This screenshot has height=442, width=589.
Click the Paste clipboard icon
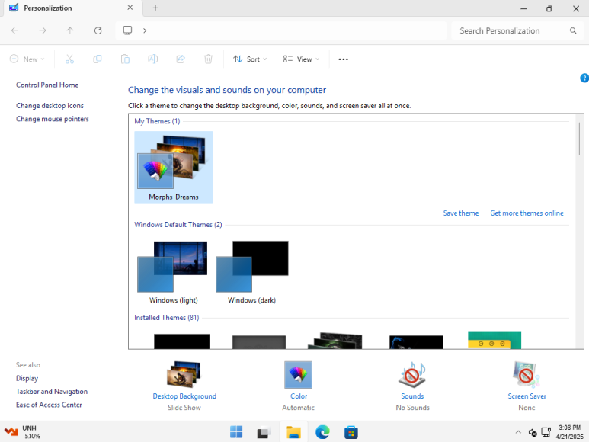(125, 59)
